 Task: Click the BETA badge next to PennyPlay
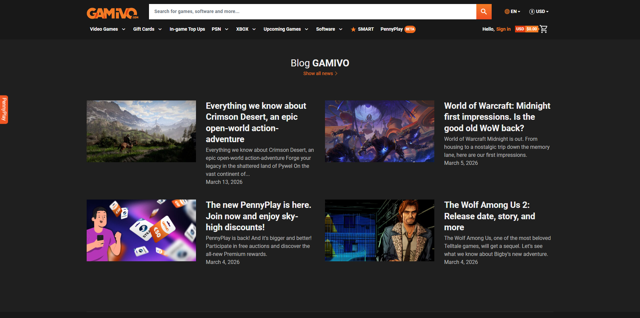pyautogui.click(x=410, y=29)
